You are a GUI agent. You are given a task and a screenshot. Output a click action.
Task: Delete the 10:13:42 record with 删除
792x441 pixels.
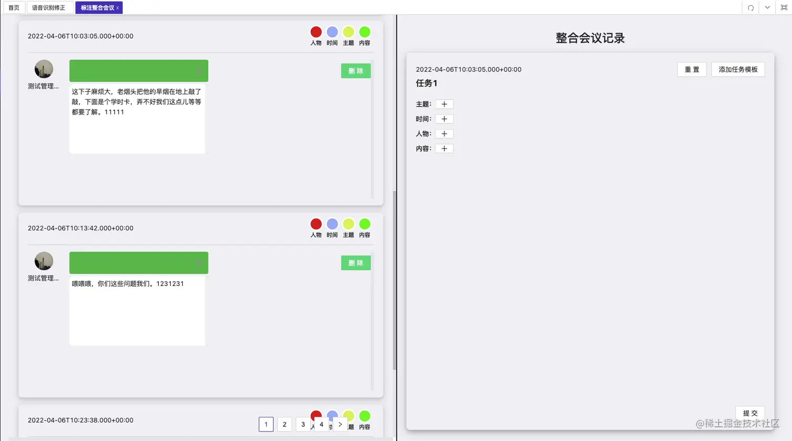pos(356,263)
